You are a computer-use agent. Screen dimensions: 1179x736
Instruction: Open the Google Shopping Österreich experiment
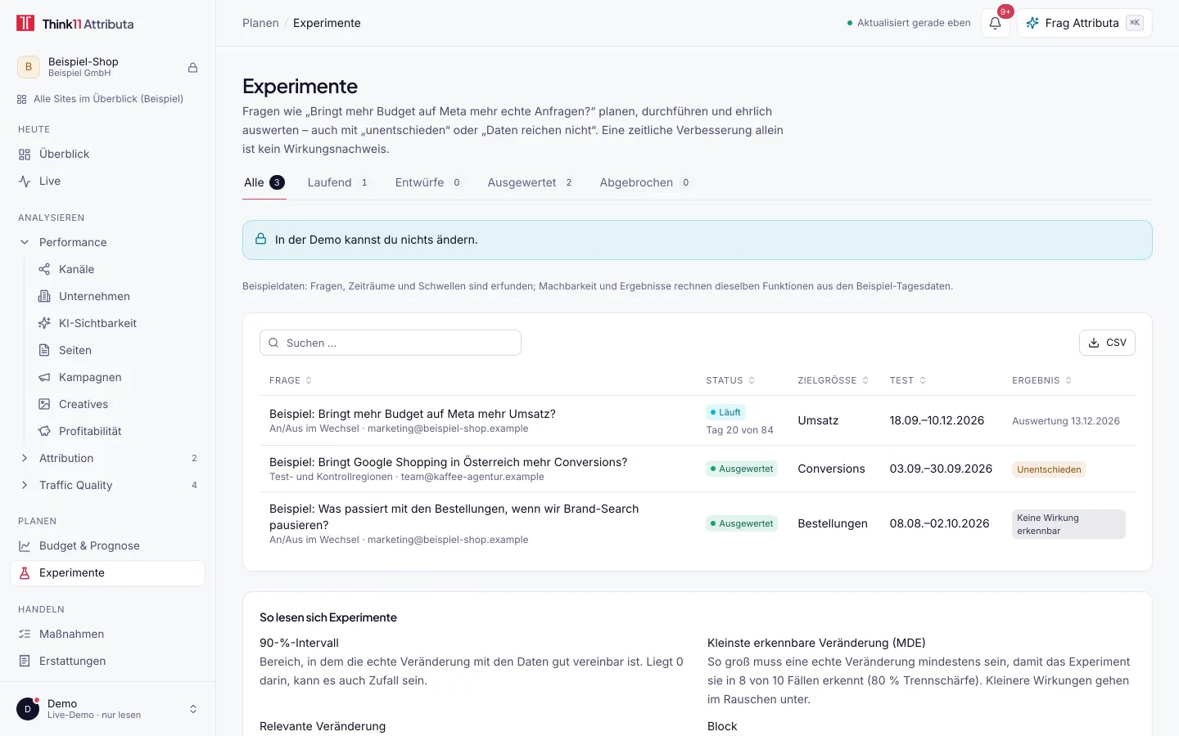point(449,462)
